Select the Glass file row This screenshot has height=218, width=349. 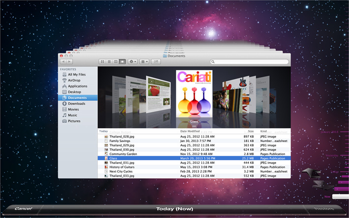194,158
